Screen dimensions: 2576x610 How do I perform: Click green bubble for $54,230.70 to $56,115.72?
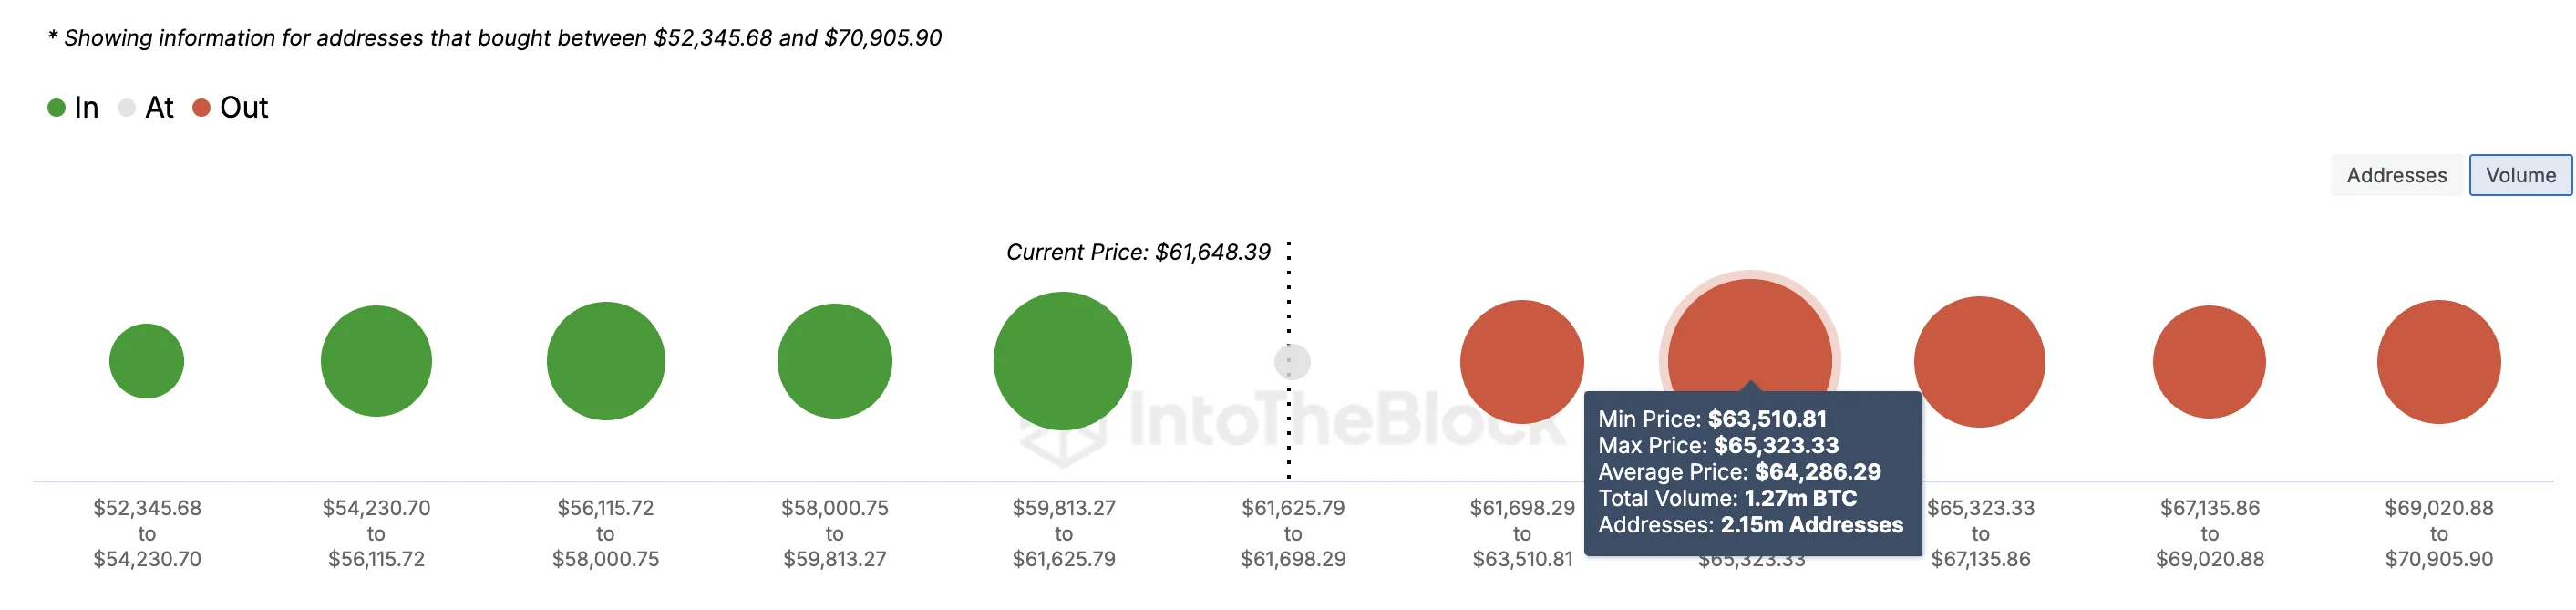click(x=376, y=361)
